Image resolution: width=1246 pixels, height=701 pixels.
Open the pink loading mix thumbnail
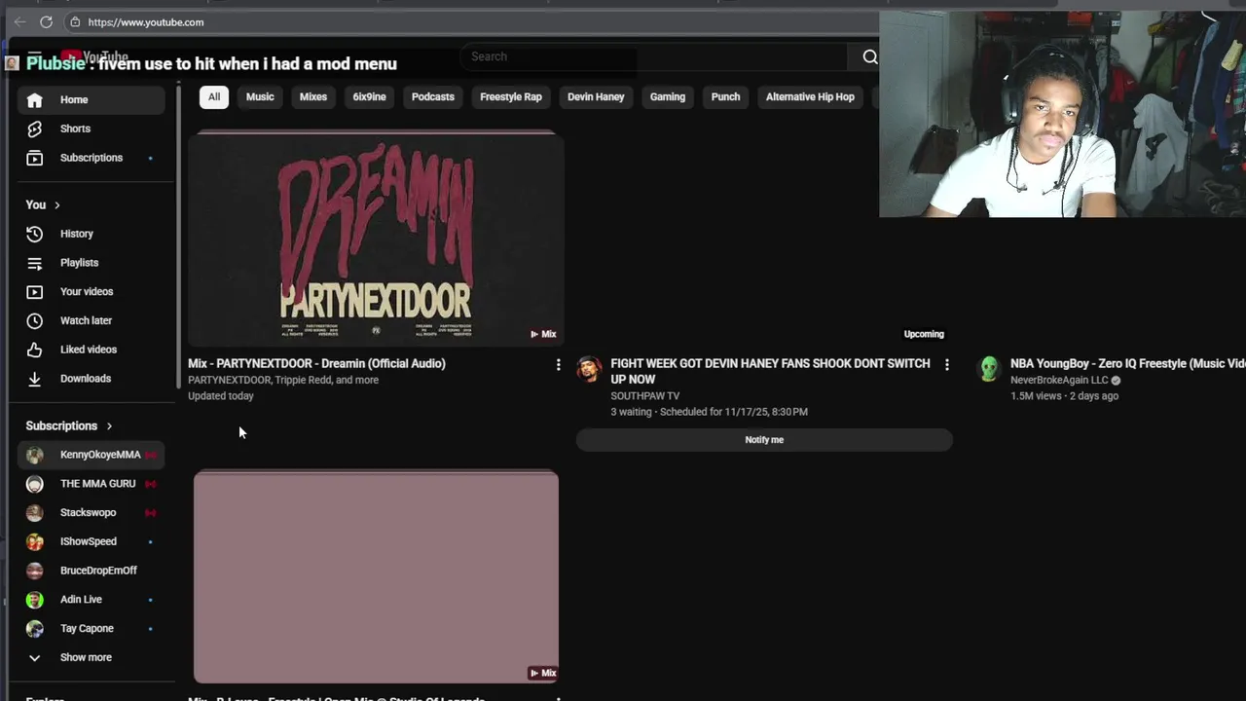point(376,576)
